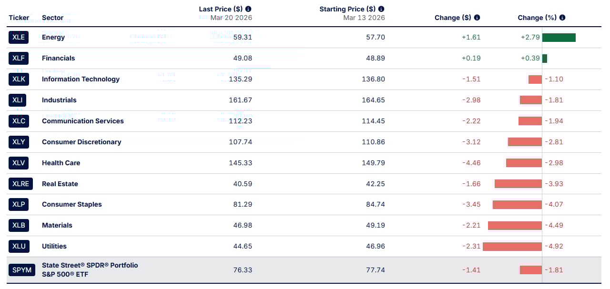The width and height of the screenshot is (610, 289).
Task: Click the red Utilities percentage change bar
Action: (512, 247)
